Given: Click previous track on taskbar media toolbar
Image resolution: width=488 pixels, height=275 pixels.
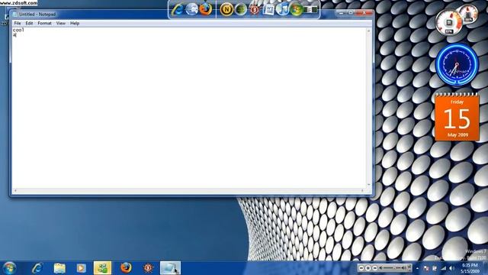Looking at the screenshot, I should point(361,268).
